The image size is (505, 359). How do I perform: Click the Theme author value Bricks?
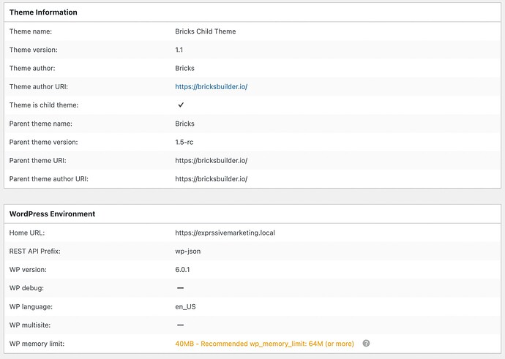coord(185,68)
